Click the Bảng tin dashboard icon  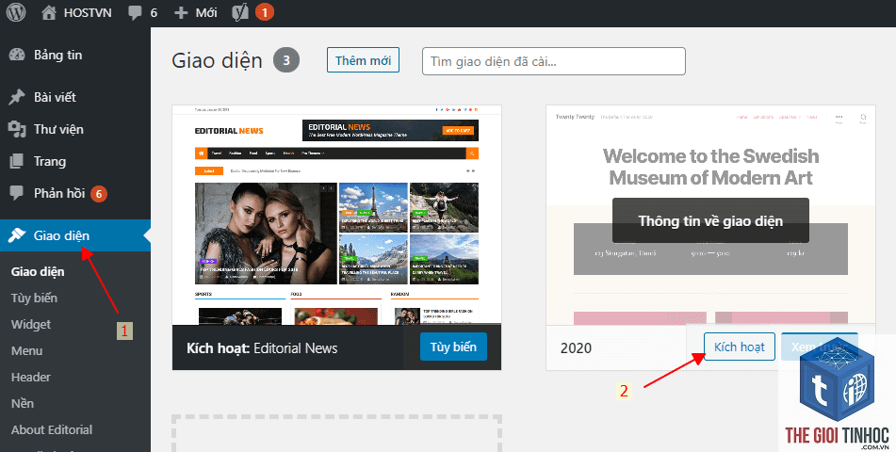coord(17,55)
